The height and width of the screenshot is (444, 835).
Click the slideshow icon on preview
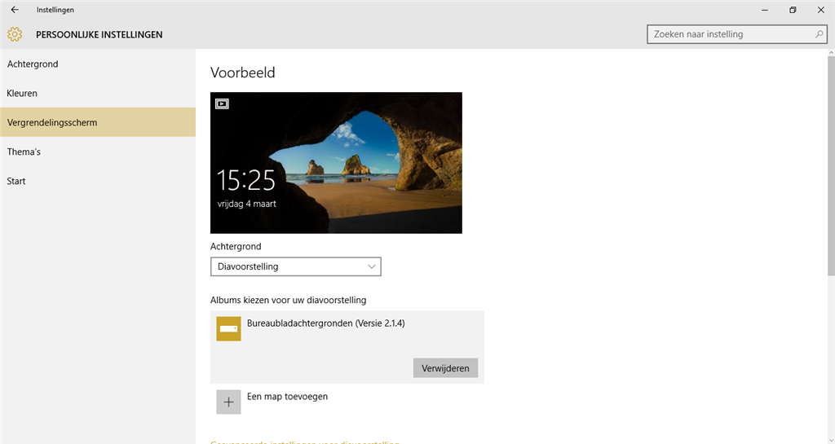[222, 103]
